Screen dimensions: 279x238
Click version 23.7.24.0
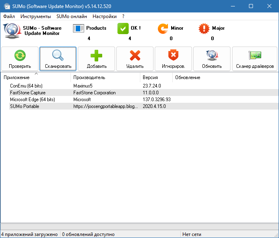[152, 86]
